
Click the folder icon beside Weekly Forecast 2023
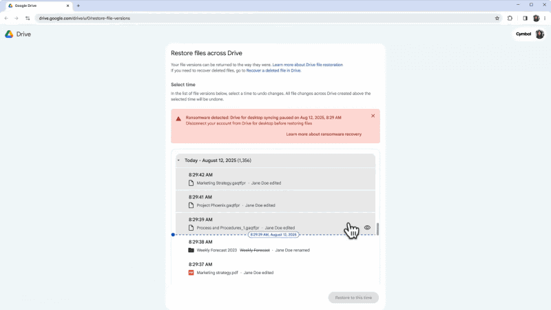191,250
